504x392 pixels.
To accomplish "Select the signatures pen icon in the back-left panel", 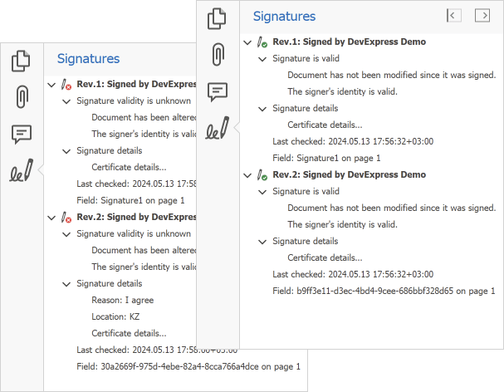I will point(22,171).
